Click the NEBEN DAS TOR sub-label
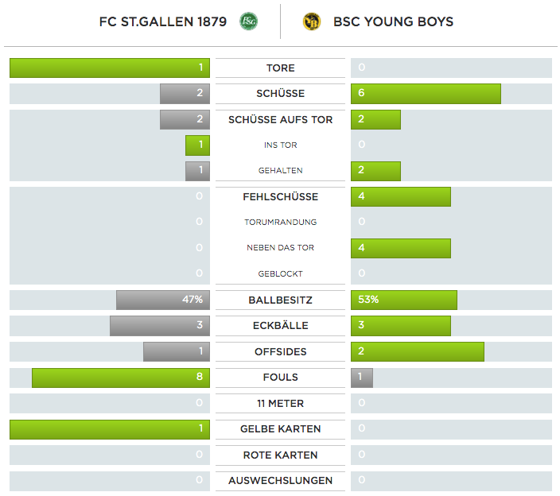Viewport: 560px width, 496px height. pos(280,248)
